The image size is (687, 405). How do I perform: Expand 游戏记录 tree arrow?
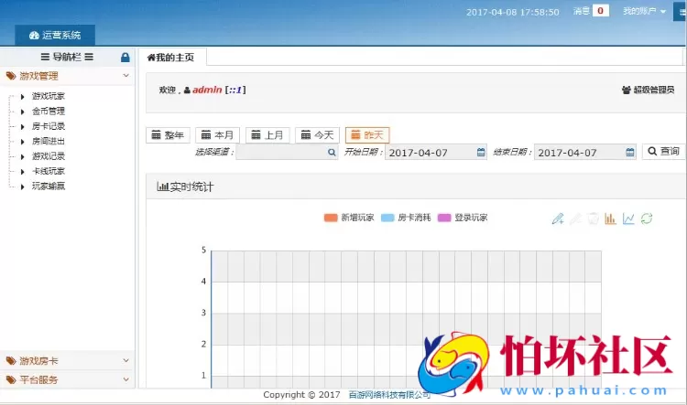22,156
